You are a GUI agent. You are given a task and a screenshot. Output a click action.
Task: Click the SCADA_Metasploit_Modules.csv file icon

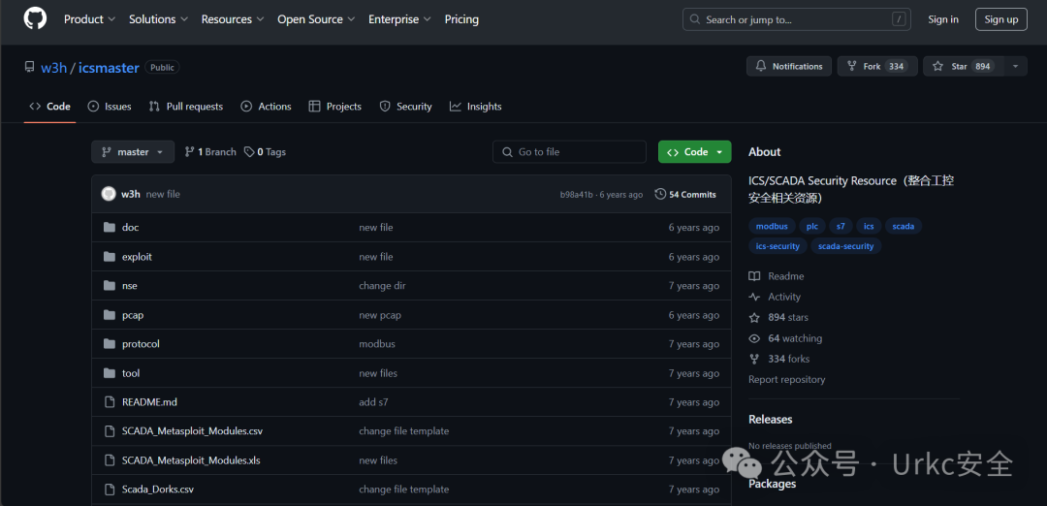pyautogui.click(x=110, y=431)
